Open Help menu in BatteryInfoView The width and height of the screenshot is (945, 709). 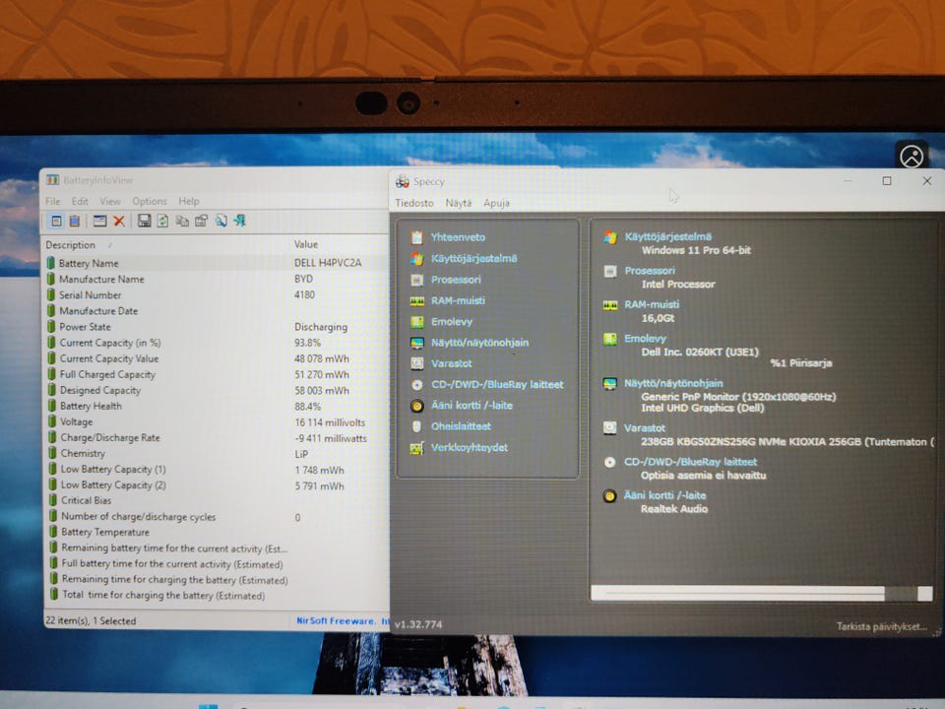click(189, 201)
